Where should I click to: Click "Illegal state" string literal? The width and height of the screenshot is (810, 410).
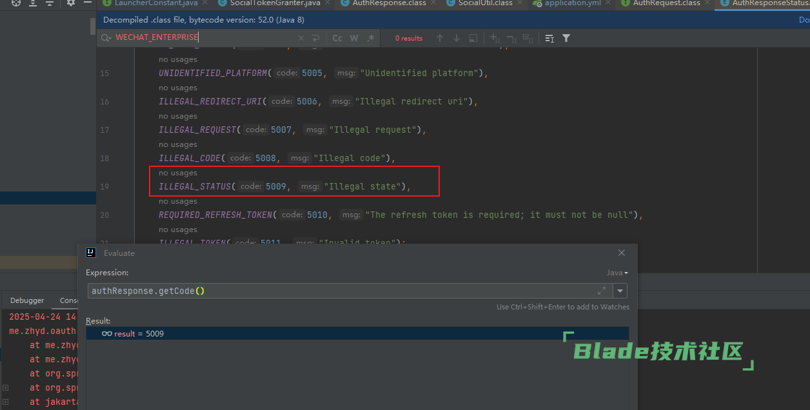click(362, 186)
